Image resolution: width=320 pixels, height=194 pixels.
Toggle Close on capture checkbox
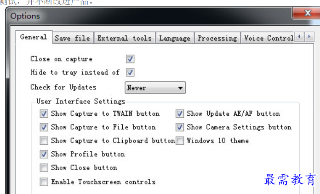click(x=130, y=59)
